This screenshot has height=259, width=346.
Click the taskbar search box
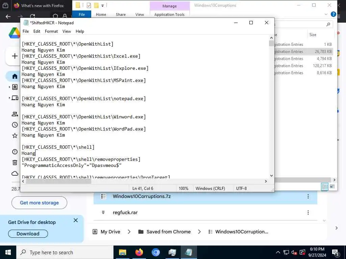pos(65,252)
